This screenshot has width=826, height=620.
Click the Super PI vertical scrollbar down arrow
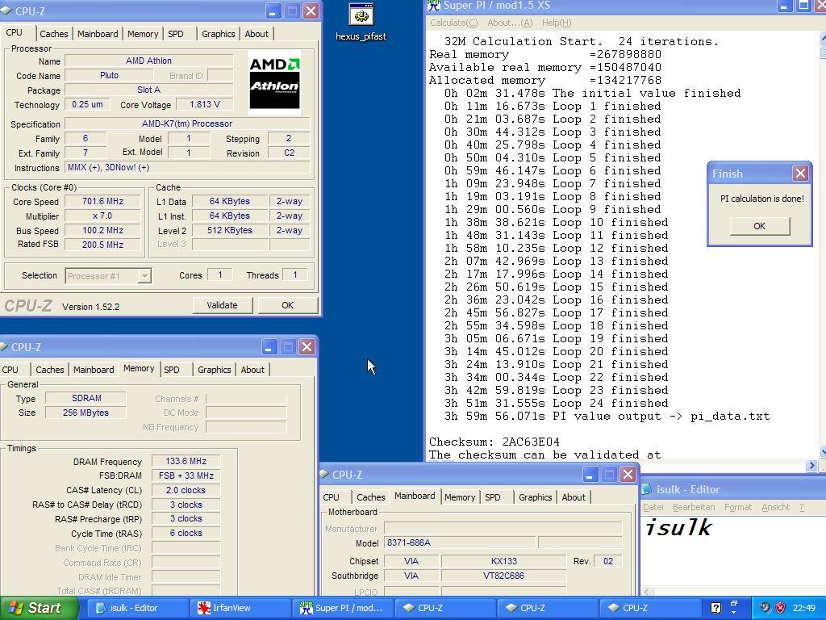click(822, 452)
